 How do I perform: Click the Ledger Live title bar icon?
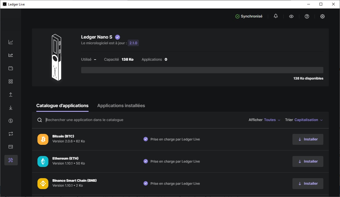5,4
